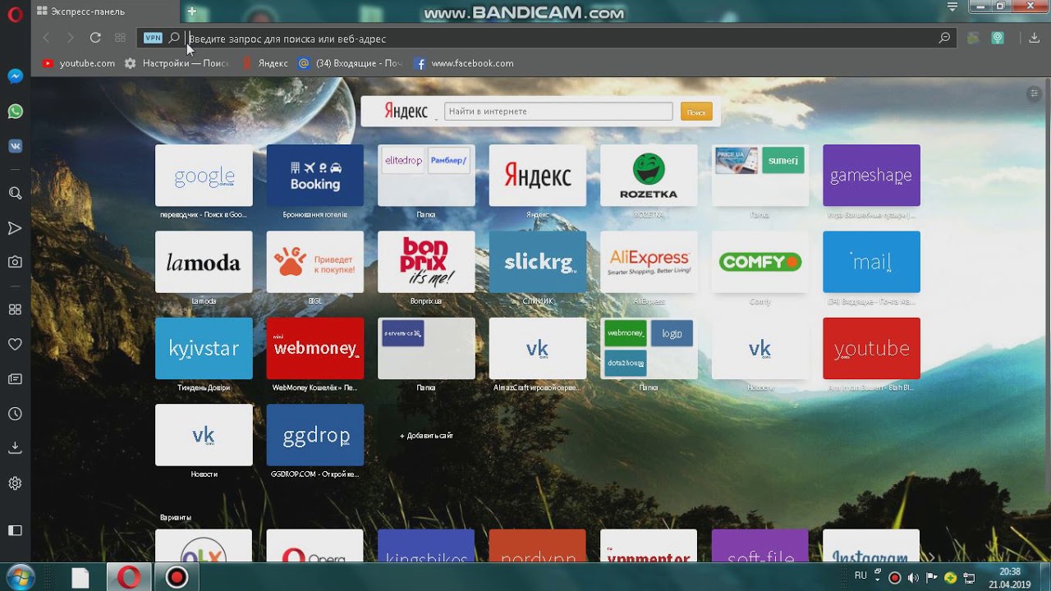Viewport: 1051px width, 591px height.
Task: Click Opera icon in the taskbar
Action: click(x=128, y=577)
